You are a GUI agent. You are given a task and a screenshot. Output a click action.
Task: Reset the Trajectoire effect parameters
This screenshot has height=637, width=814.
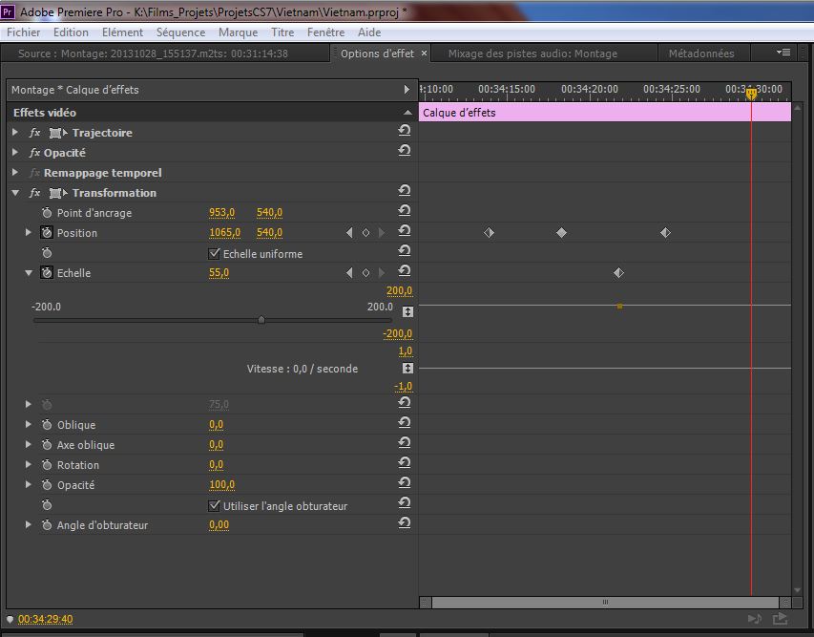click(405, 132)
